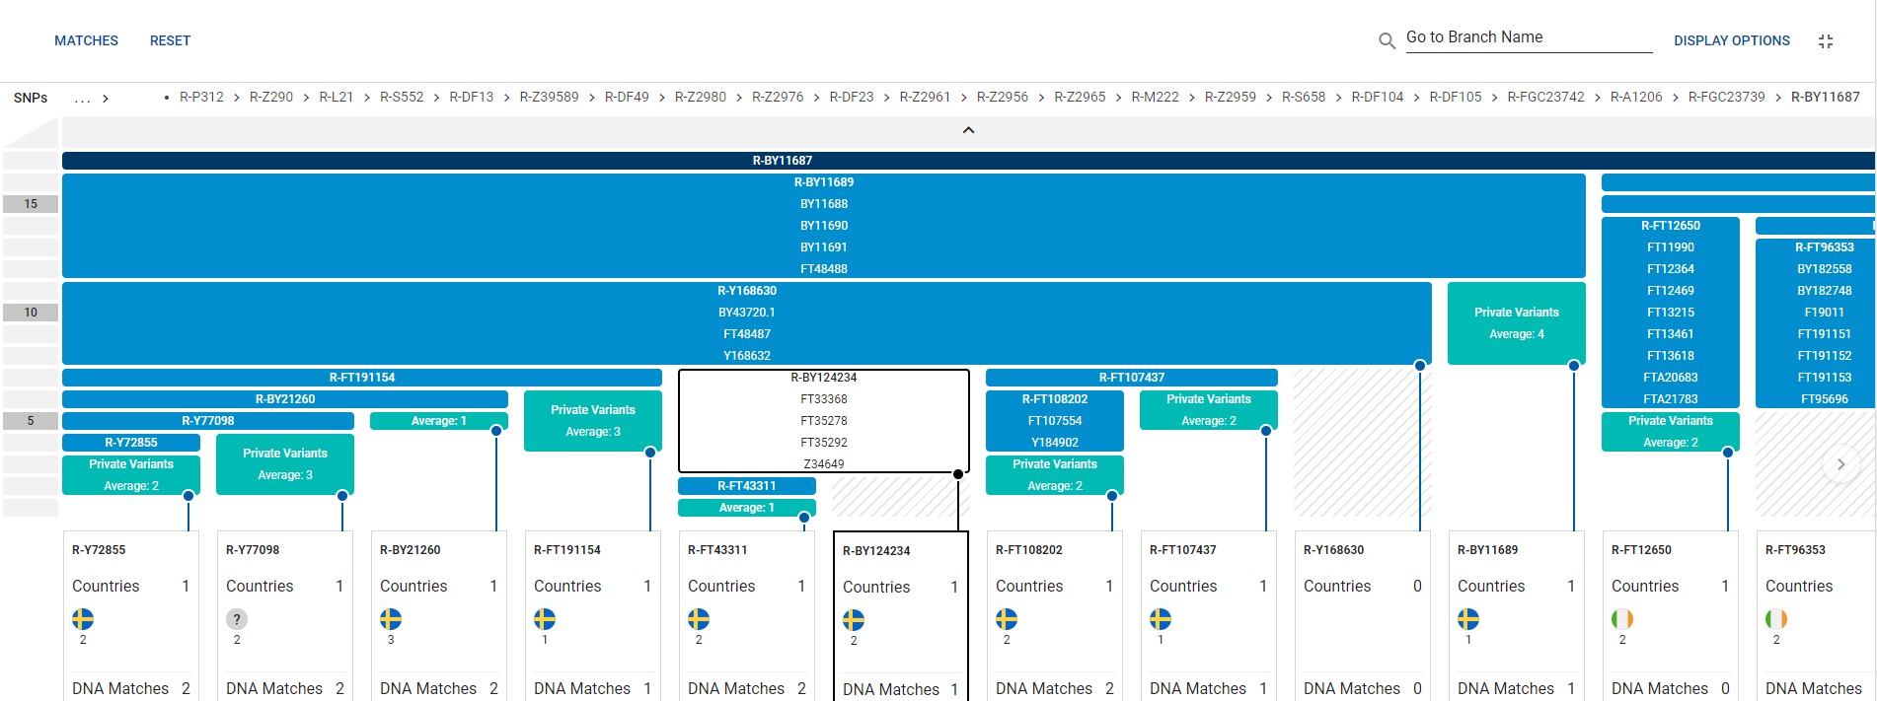Select R-Z2961 in the breadcrumb
Image resolution: width=1877 pixels, height=701 pixels.
click(x=925, y=97)
